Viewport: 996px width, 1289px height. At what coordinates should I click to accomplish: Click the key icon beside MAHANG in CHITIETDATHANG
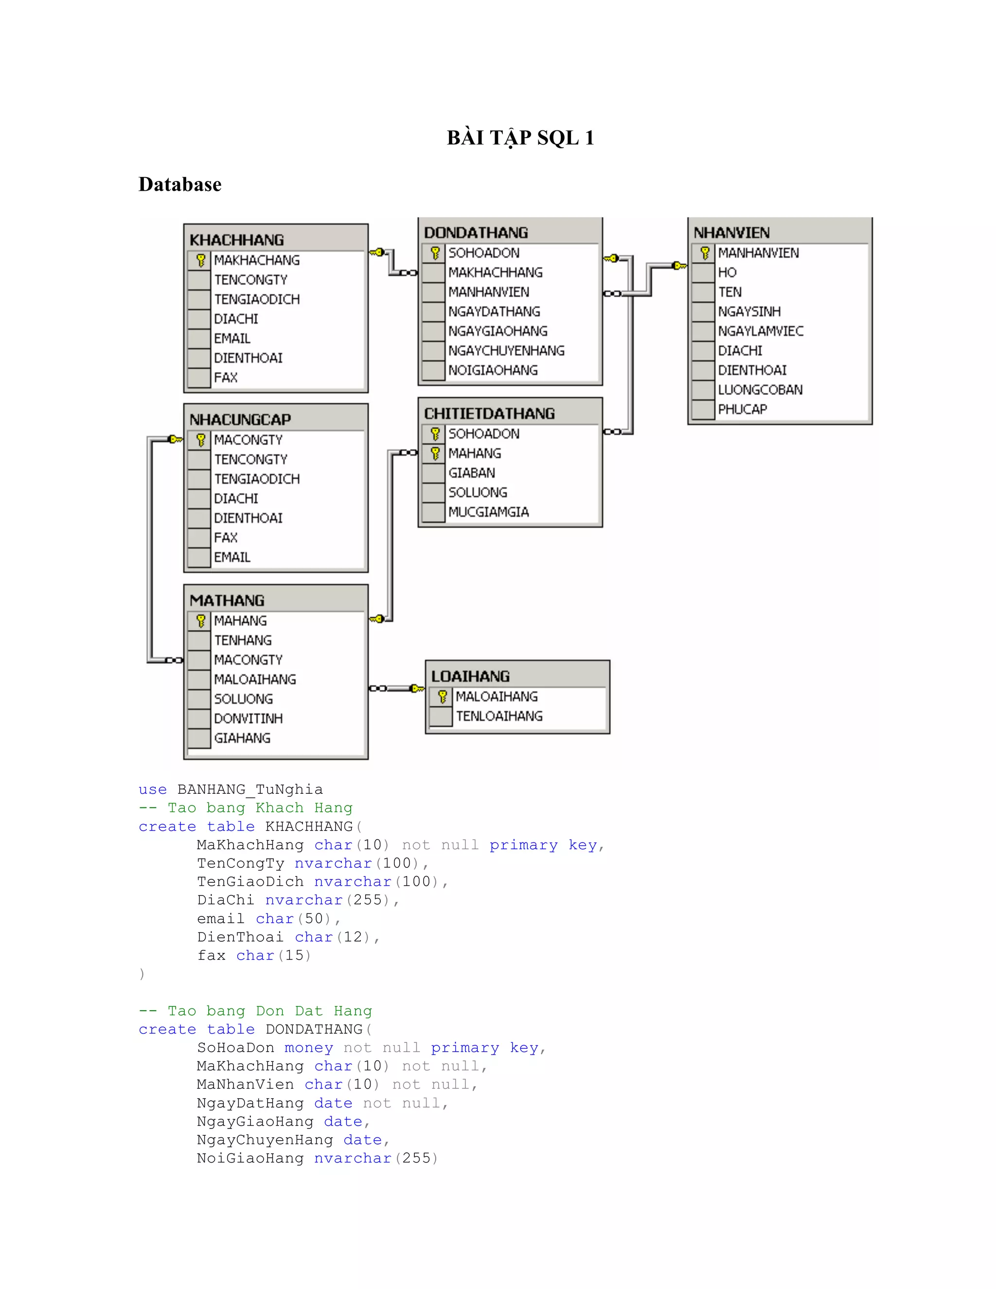click(x=435, y=454)
